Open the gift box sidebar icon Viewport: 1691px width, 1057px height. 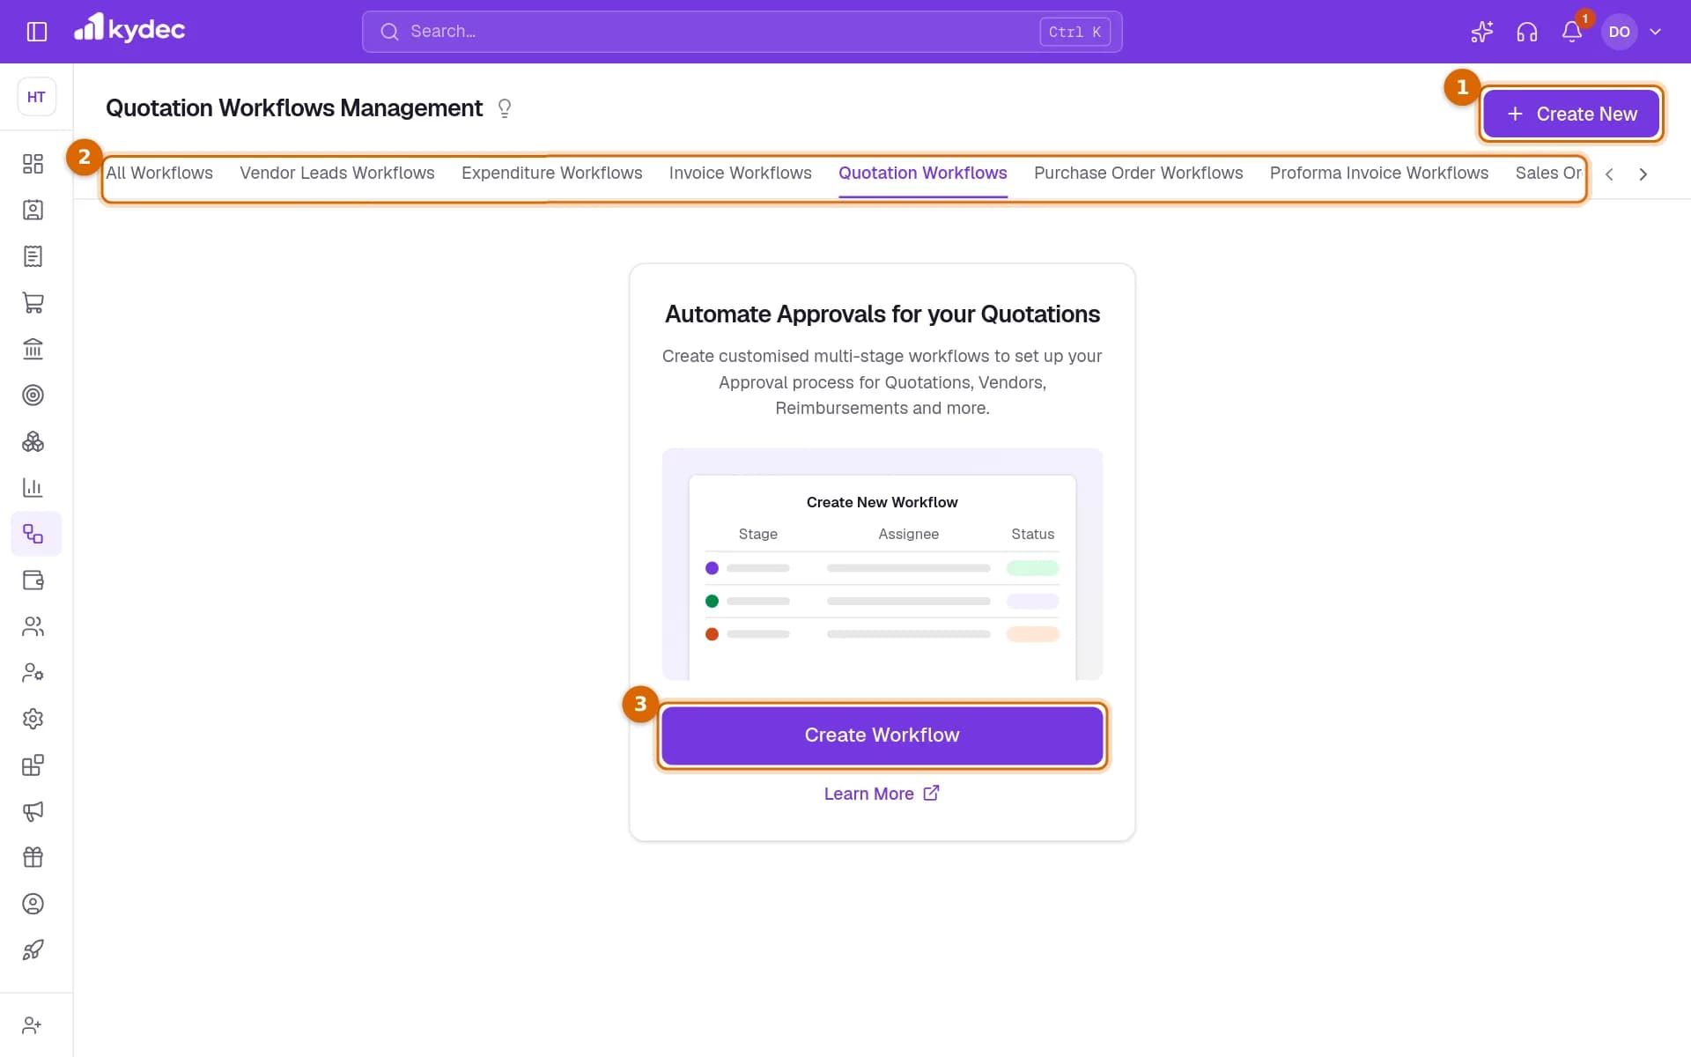tap(33, 857)
